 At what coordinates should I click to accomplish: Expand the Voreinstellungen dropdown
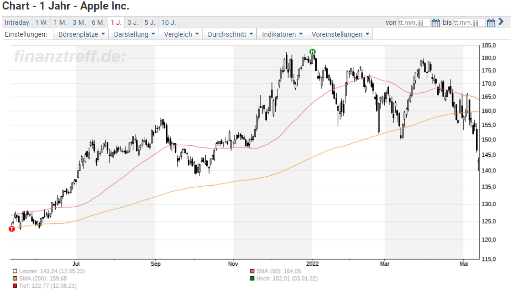point(340,34)
